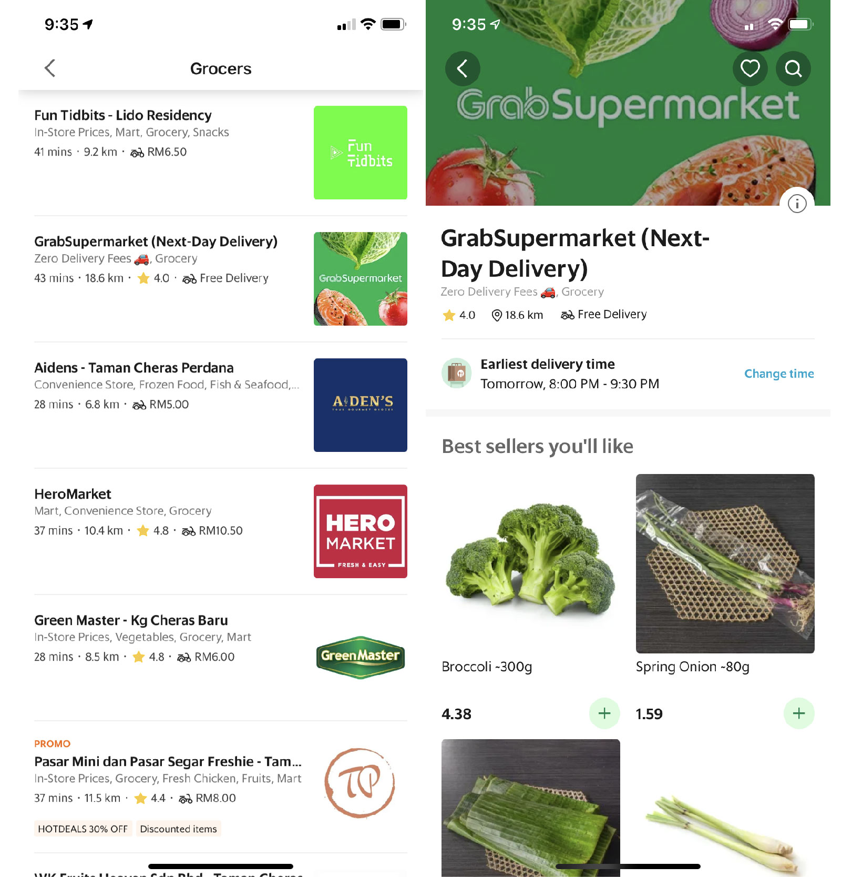Viewport: 852px width, 877px height.
Task: Tap the HOTDEALS 30% OFF tag
Action: pyautogui.click(x=83, y=829)
